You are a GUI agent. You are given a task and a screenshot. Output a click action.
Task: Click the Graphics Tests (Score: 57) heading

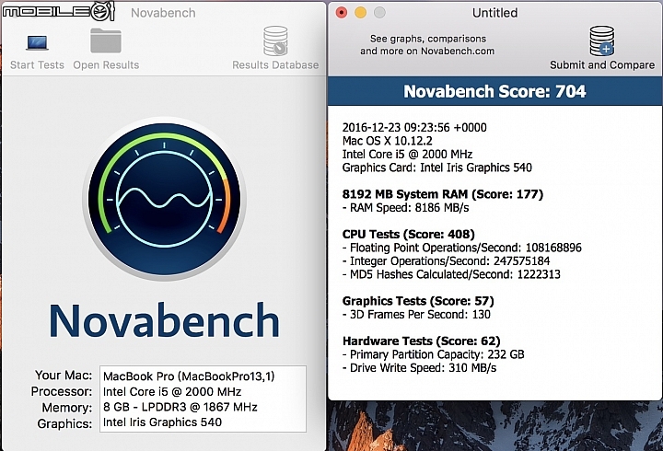[x=418, y=301]
